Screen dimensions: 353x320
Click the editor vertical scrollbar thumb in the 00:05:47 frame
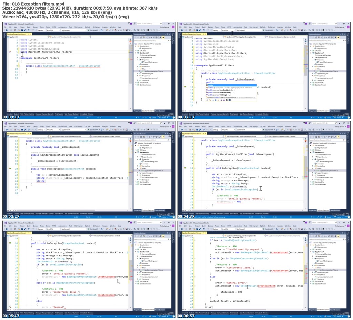pyautogui.click(x=130, y=270)
